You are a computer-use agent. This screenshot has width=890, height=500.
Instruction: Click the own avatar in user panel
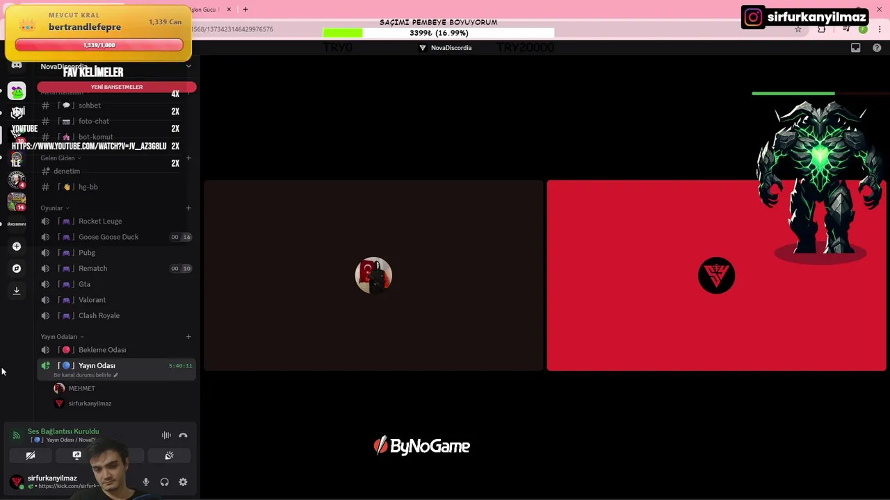tap(17, 481)
